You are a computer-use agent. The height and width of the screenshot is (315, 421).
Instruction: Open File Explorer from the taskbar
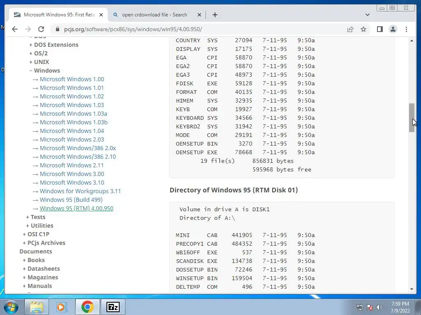coord(37,307)
